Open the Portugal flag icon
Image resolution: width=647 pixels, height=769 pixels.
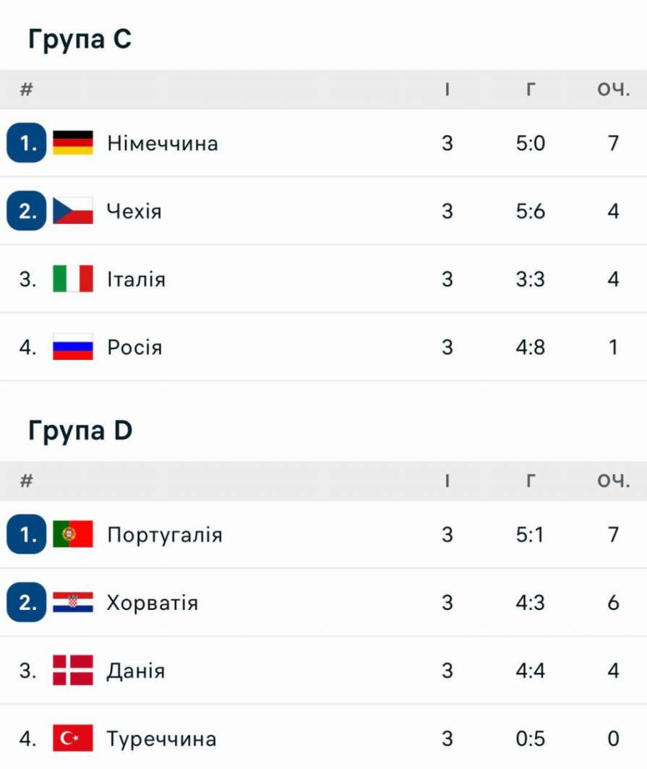(72, 534)
